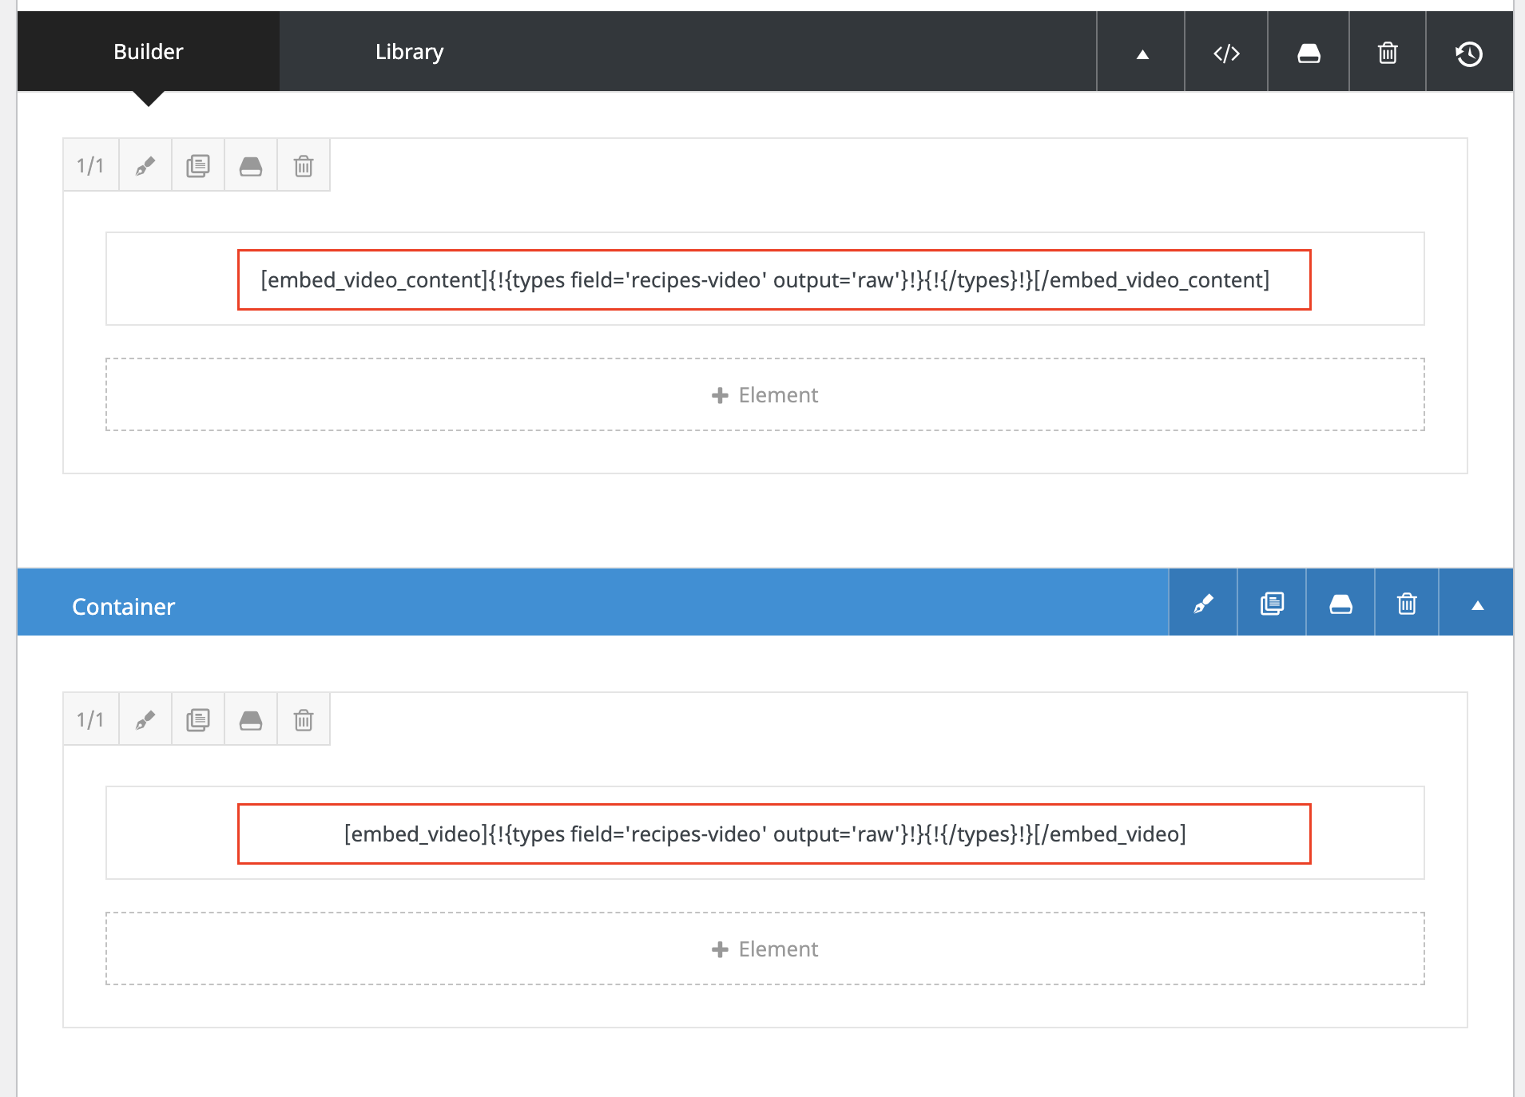Collapse the Container with arrow toggle

tap(1477, 604)
